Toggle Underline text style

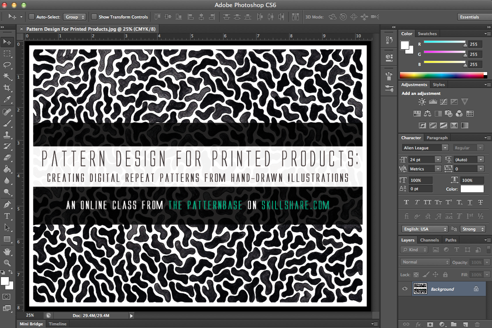click(470, 202)
